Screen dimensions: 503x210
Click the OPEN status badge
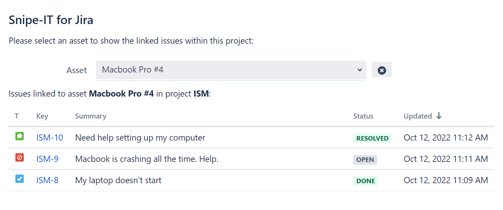pos(365,159)
